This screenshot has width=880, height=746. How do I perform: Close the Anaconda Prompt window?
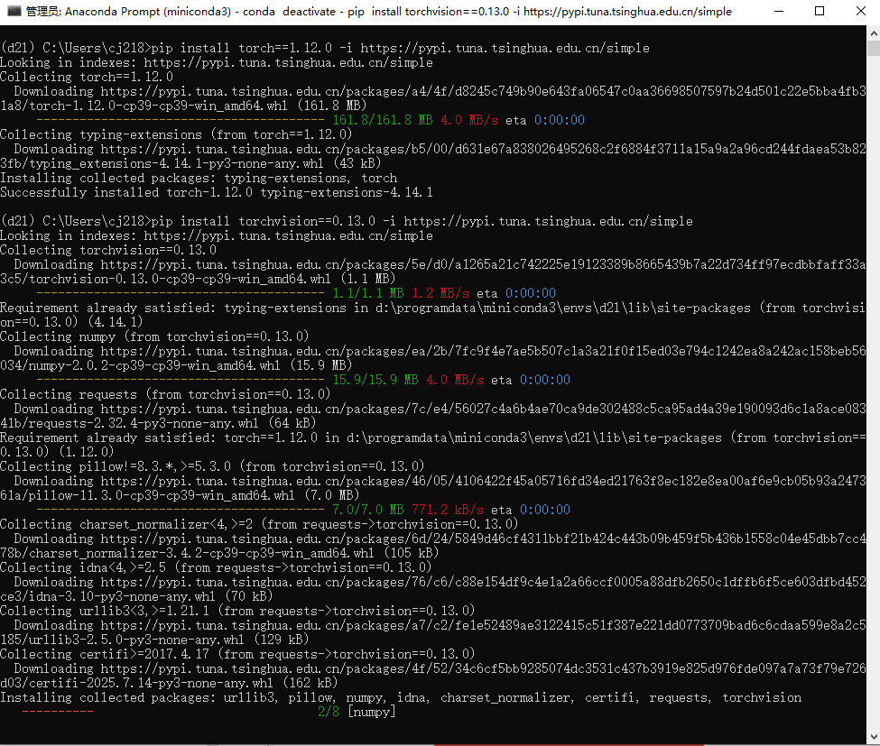(860, 11)
